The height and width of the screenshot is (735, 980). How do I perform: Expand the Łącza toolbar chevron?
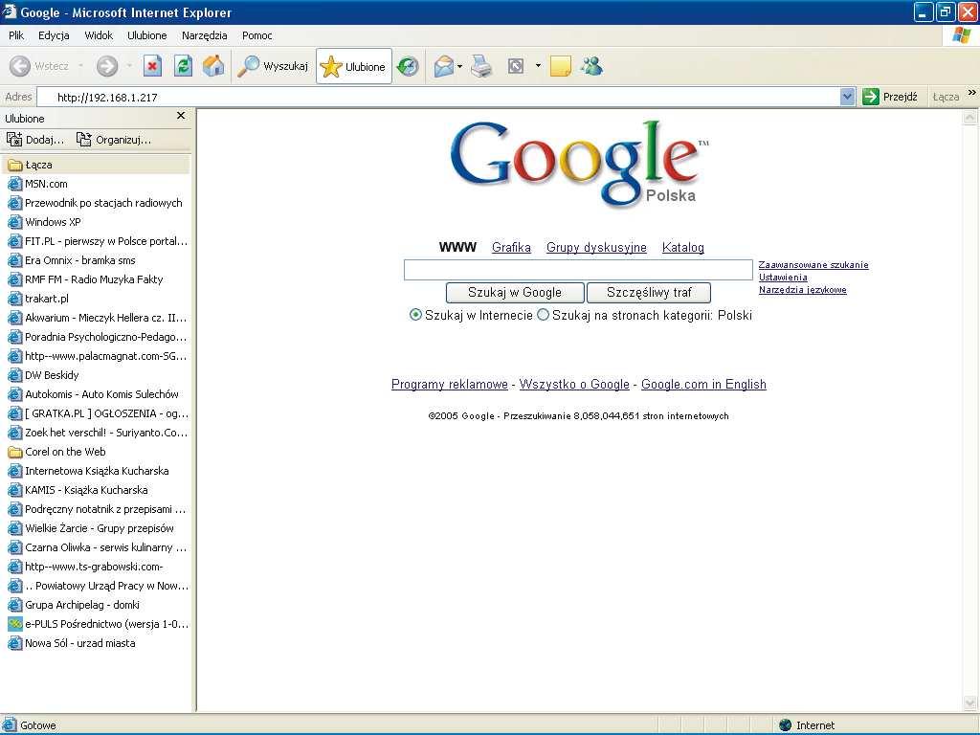point(972,93)
